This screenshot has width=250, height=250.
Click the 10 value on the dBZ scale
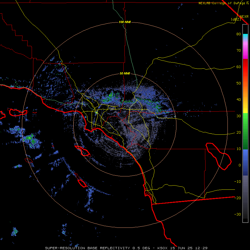tap(239, 149)
